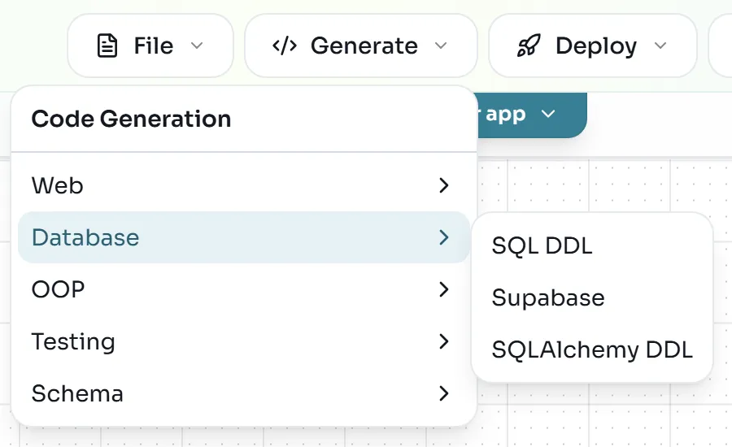Viewport: 732px width, 447px height.
Task: Choose SQL DDL generator
Action: point(592,245)
